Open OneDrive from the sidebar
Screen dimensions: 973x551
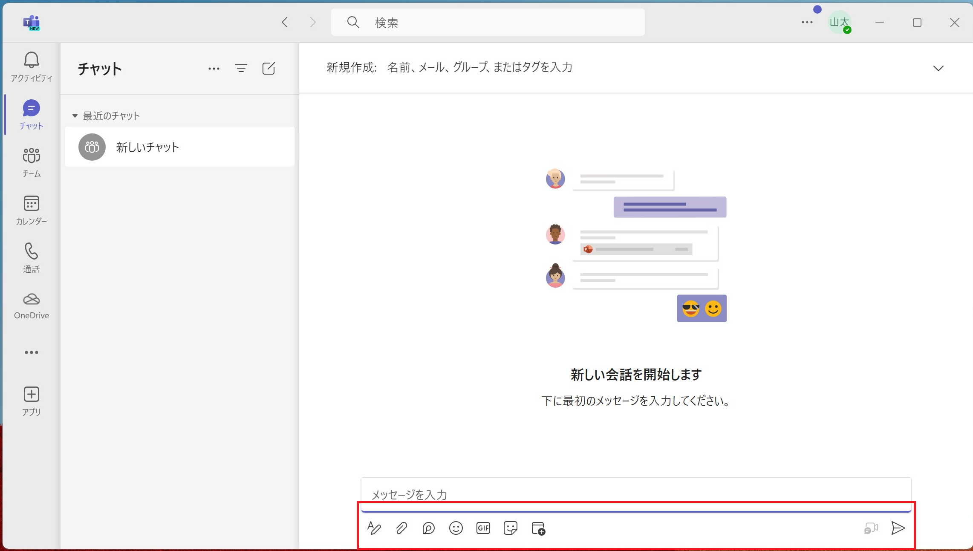click(32, 300)
